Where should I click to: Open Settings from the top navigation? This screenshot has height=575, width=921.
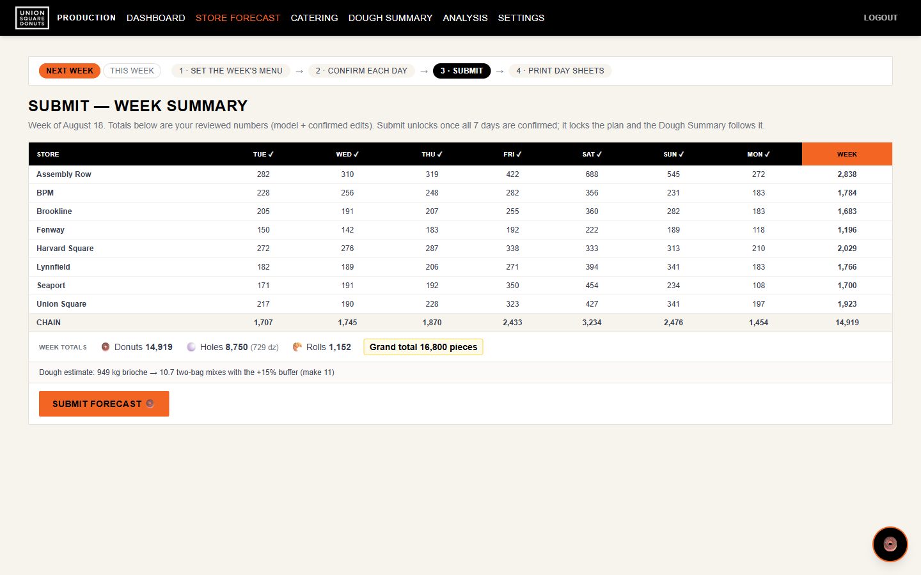(x=521, y=18)
